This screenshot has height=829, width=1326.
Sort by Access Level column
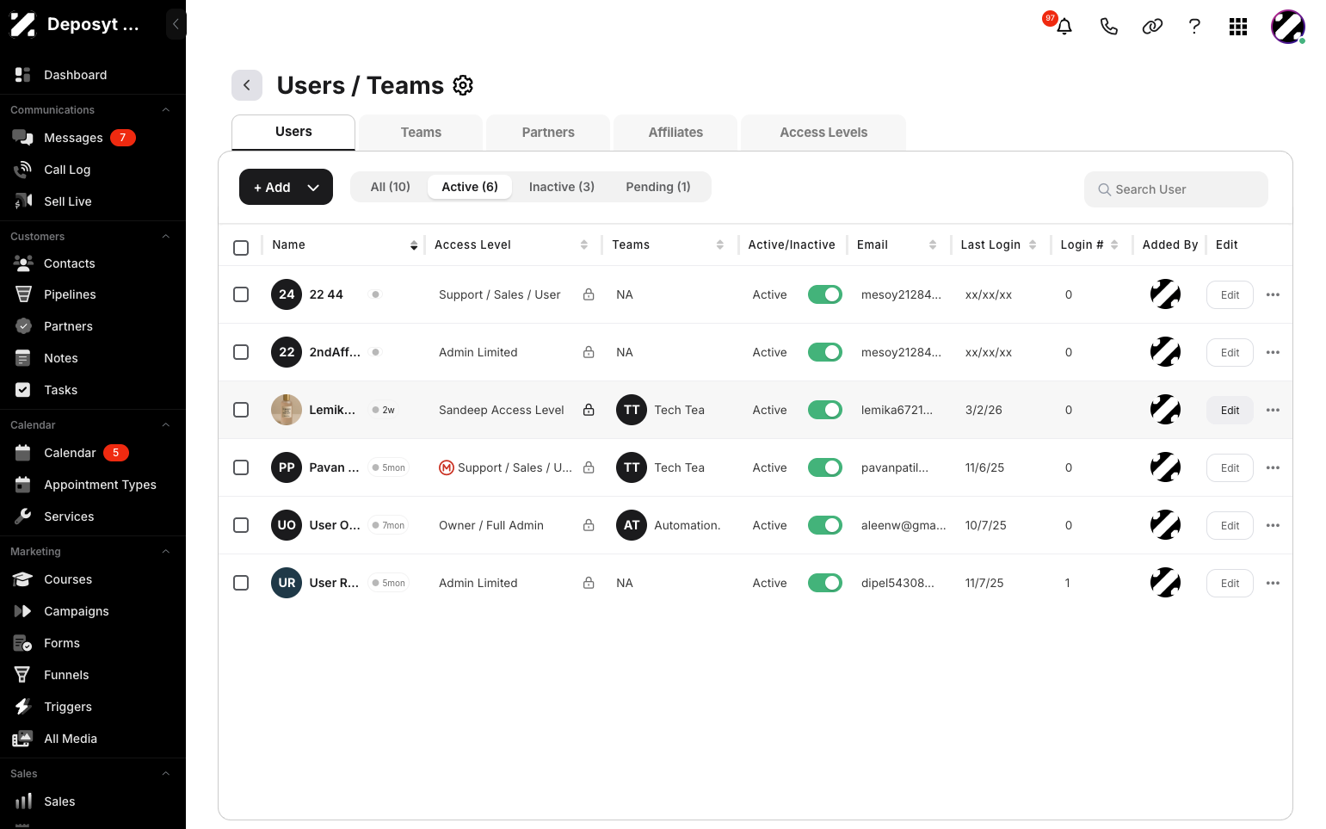[584, 245]
